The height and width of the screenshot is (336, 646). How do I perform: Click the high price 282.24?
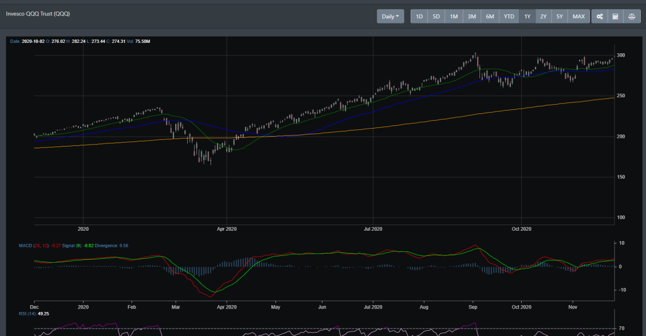pos(78,42)
